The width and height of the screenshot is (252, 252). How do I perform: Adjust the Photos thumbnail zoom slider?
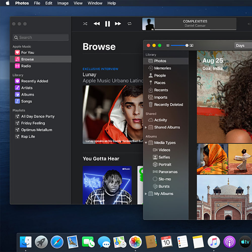(187, 45)
